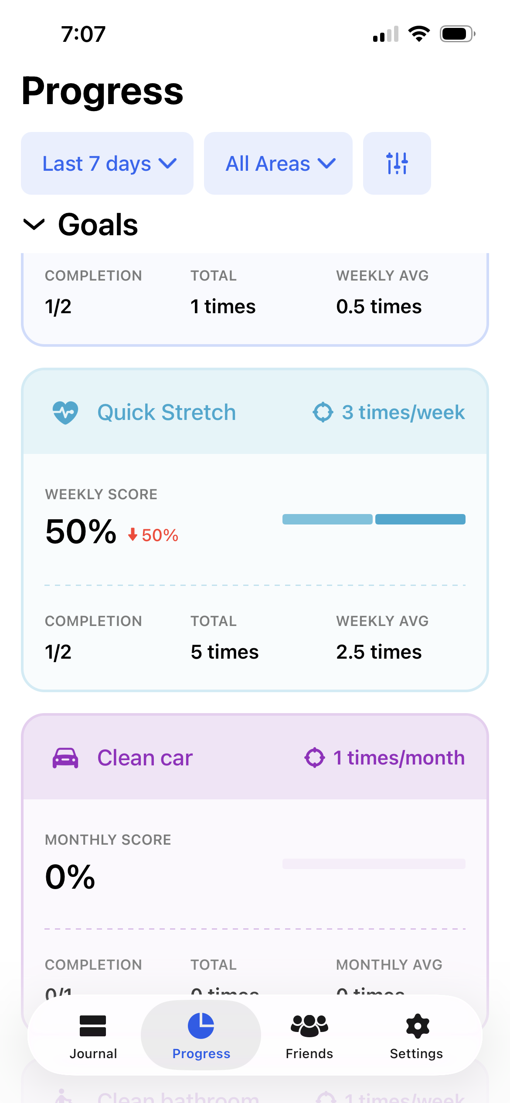Image resolution: width=510 pixels, height=1103 pixels.
Task: Open the Clean car goal title
Action: [145, 758]
